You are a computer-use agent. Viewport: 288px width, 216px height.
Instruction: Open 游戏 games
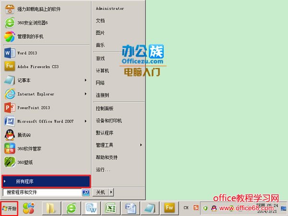coord(100,59)
